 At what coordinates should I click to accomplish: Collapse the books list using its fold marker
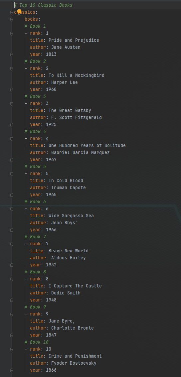pyautogui.click(x=12, y=19)
